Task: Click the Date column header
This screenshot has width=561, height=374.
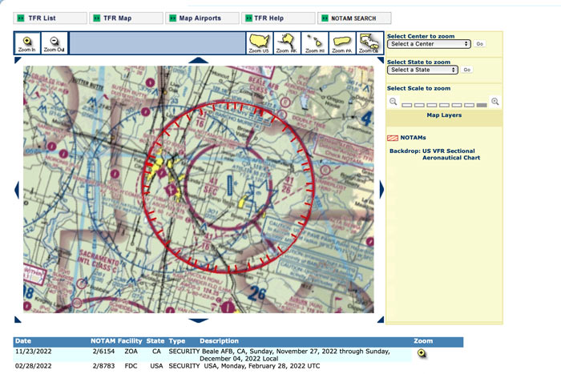Action: (x=23, y=341)
